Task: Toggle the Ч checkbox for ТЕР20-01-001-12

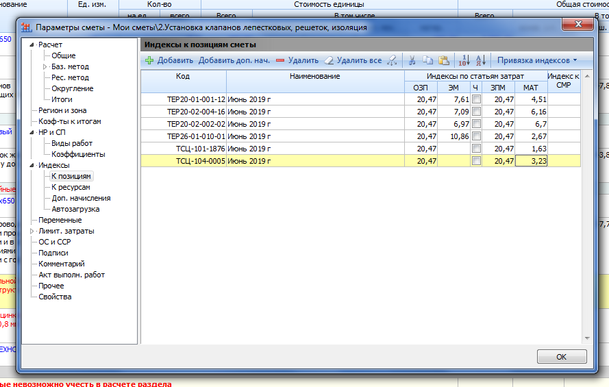Action: pyautogui.click(x=476, y=99)
